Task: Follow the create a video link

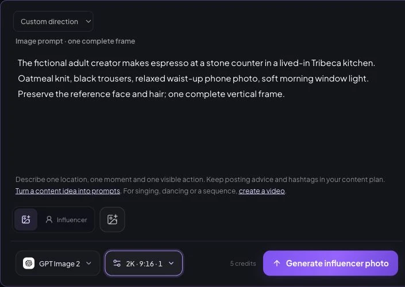Action: coord(261,191)
